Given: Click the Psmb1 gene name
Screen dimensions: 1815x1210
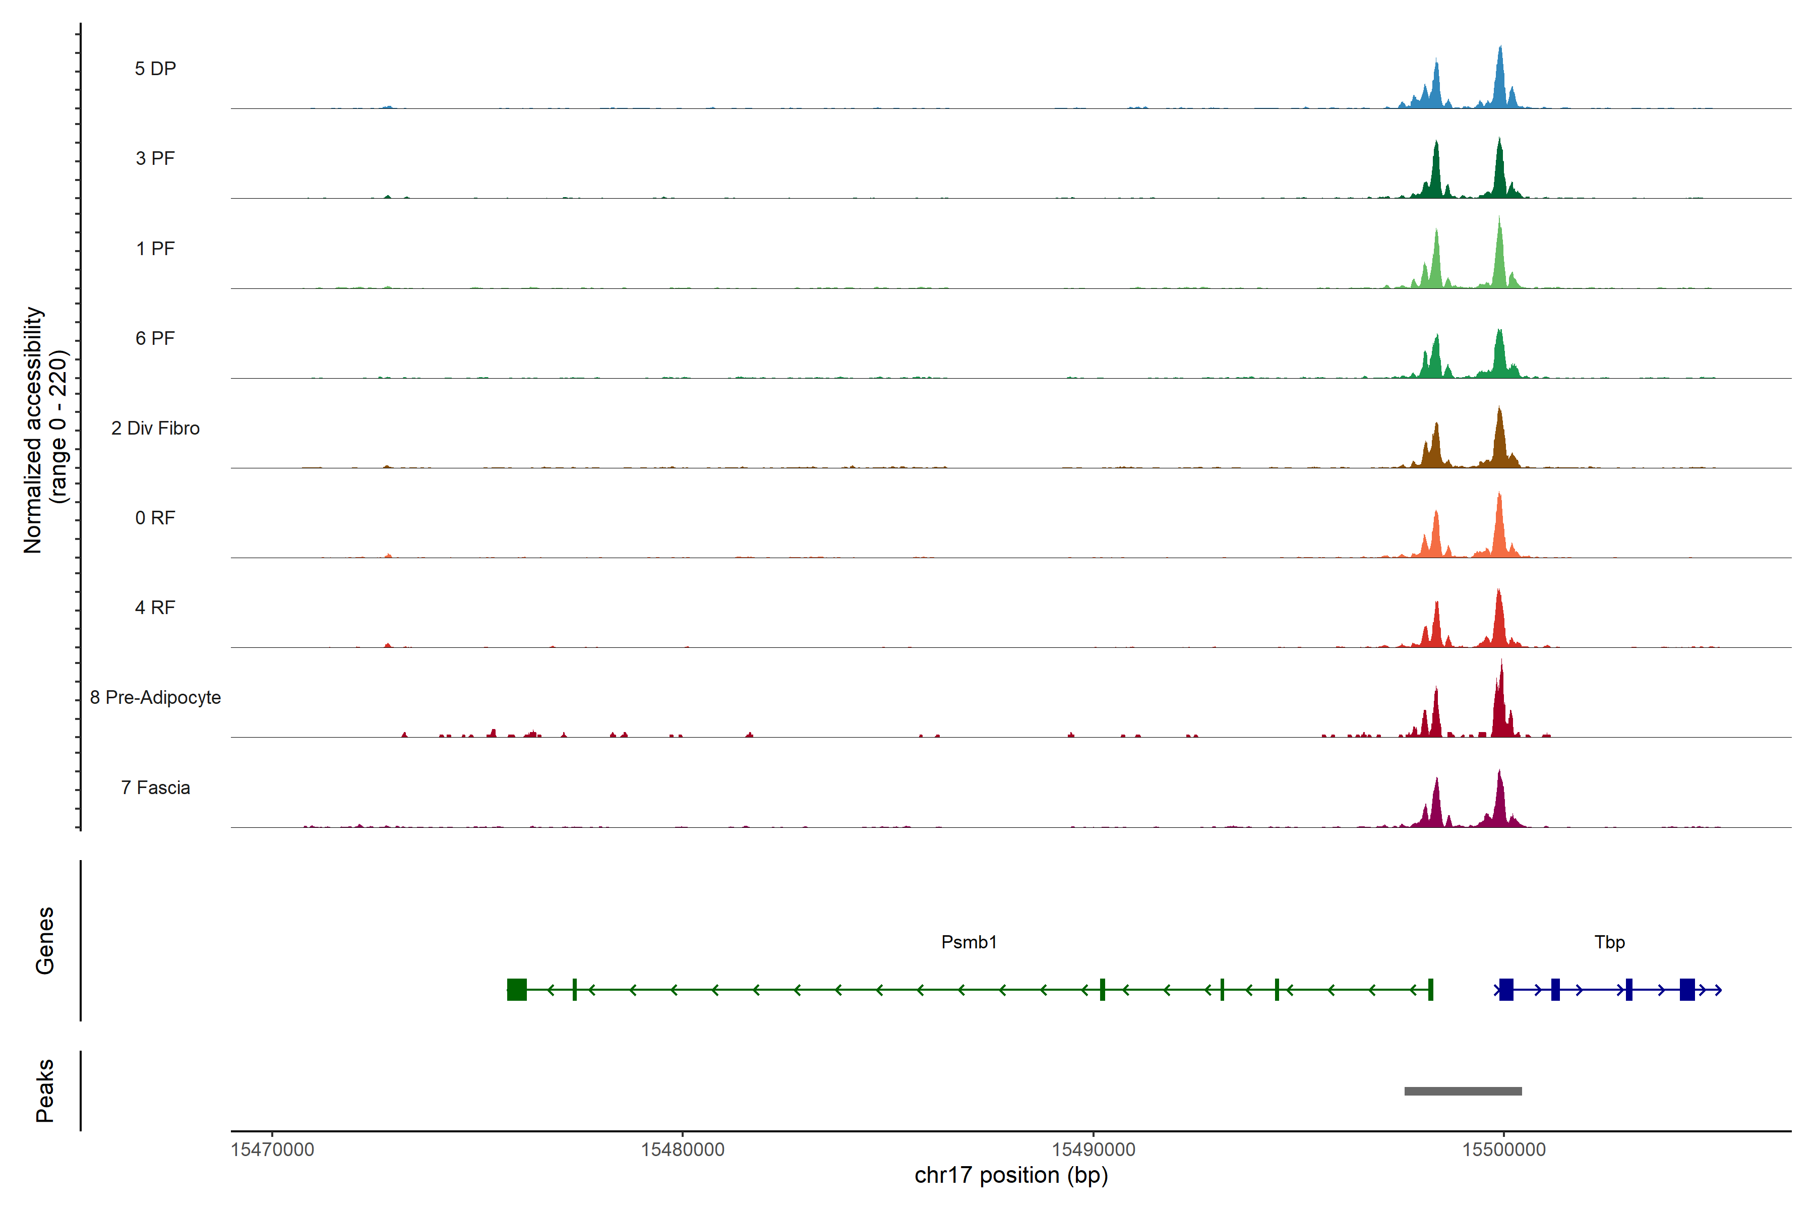Looking at the screenshot, I should (969, 942).
